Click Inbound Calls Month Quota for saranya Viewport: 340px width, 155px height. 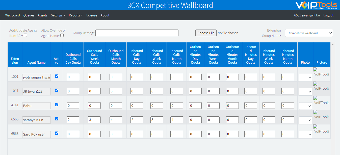177,120
